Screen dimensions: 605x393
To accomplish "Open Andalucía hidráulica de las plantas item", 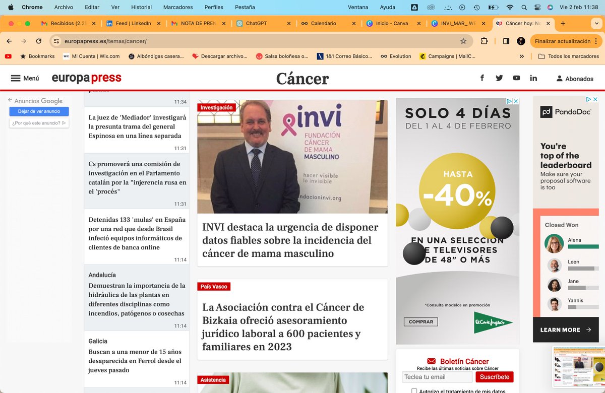I will [x=137, y=299].
